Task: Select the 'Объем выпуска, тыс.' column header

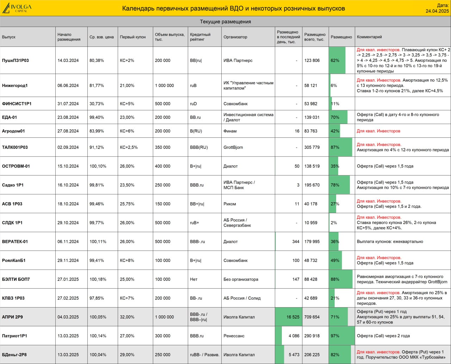Action: click(170, 37)
